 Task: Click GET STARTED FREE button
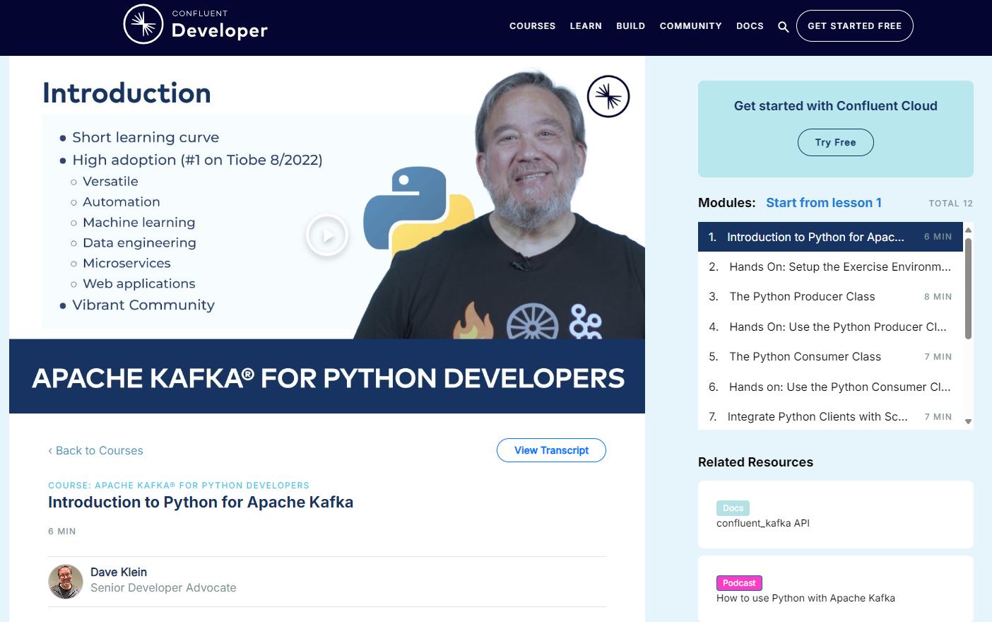click(854, 26)
